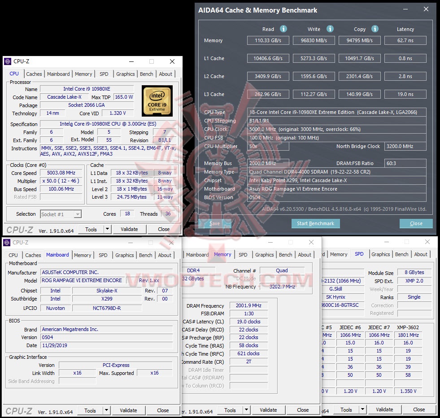The width and height of the screenshot is (440, 418).
Task: Click the CPU-Z app icon in top window title bar
Action: tap(8, 61)
